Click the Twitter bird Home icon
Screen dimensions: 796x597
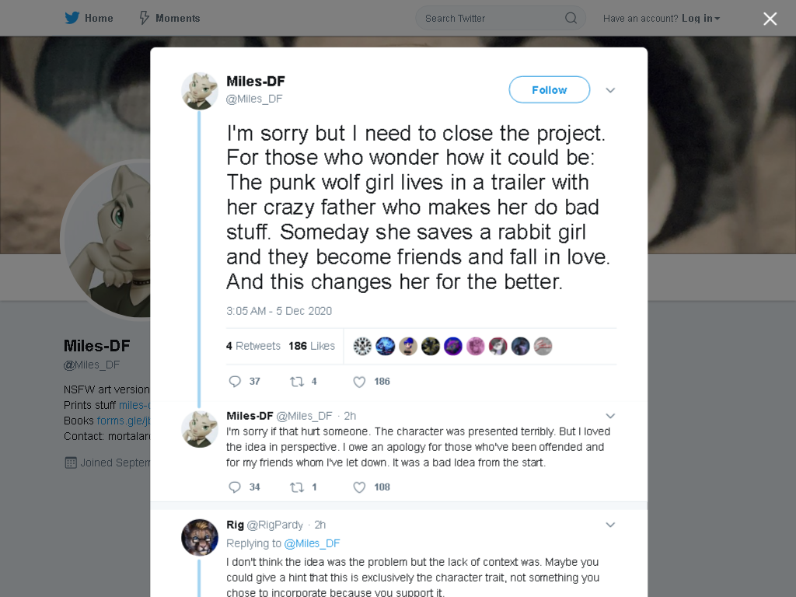click(72, 19)
